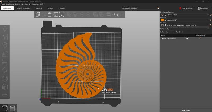Click the Redo arrow icon
212x112 pixels.
coord(122,15)
